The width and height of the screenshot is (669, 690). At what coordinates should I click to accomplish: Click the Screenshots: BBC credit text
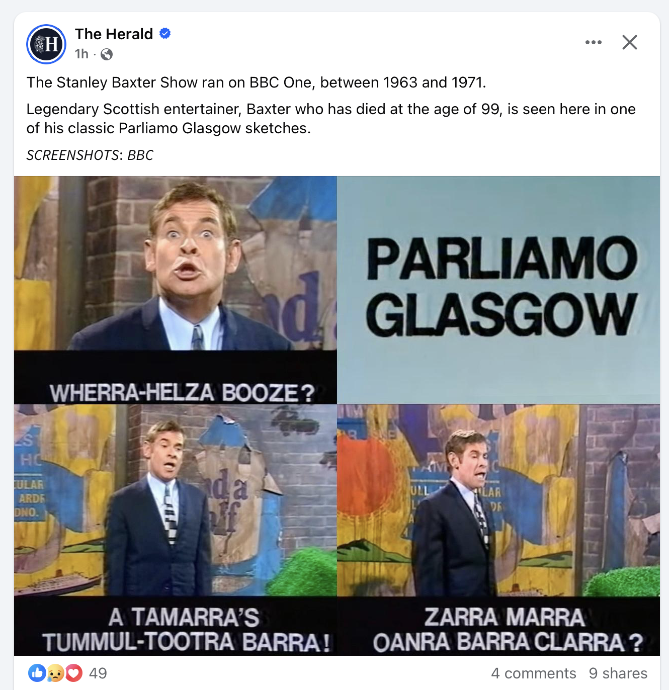tap(90, 155)
